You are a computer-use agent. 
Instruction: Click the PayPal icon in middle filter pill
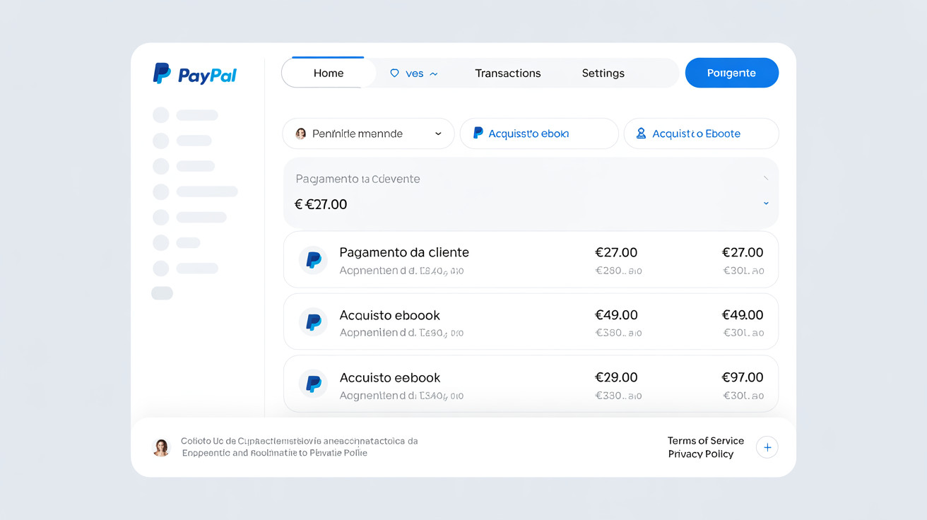478,133
